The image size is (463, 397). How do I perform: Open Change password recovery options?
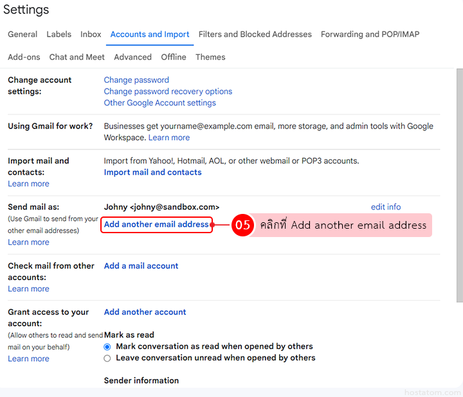point(168,91)
